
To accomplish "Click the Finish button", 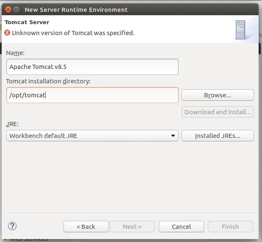I will [230, 227].
